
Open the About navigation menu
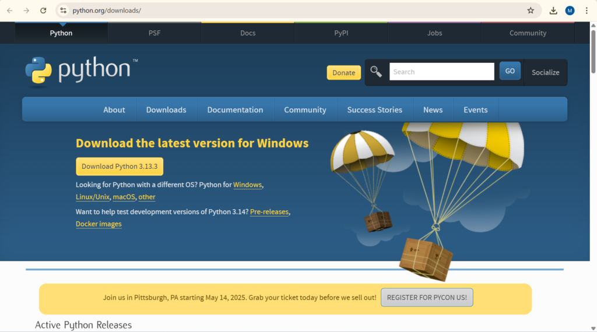coord(114,110)
